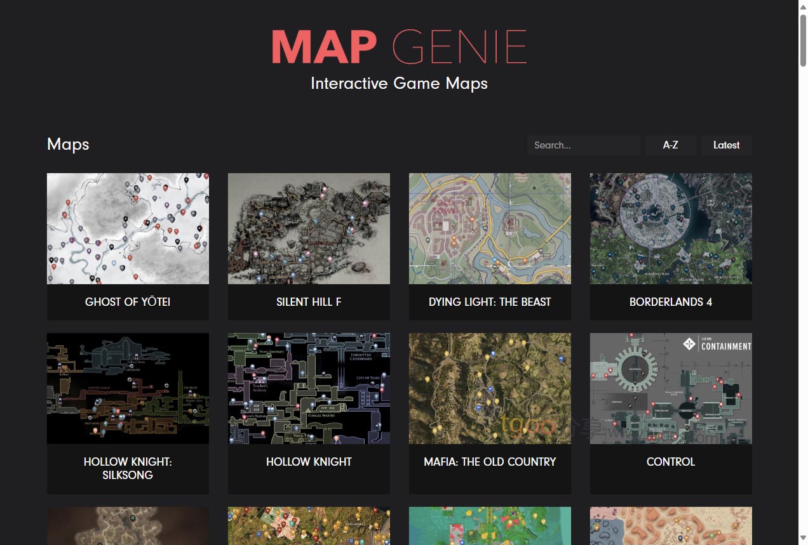808x545 pixels.
Task: Open the Ghost of Yōtei map thumbnail
Action: (x=128, y=228)
